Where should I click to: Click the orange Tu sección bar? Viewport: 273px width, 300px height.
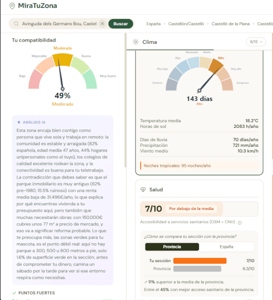click(x=199, y=261)
